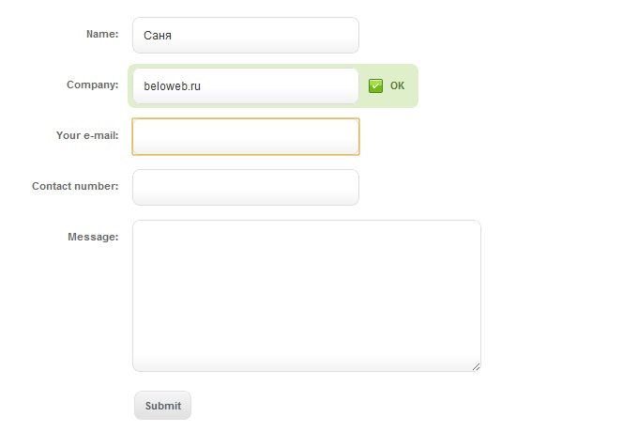This screenshot has height=432, width=638.
Task: Click the "OK" validation text
Action: click(x=397, y=85)
